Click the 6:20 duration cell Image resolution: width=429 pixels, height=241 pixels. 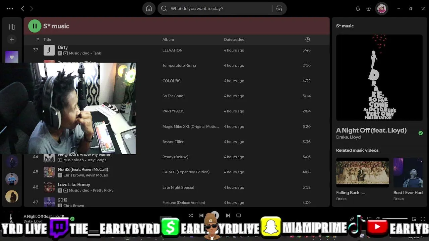[306, 127]
